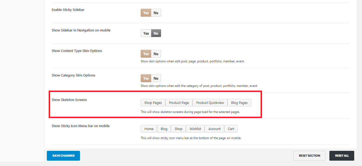
Task: Click the category skin options description text
Action: 199,86
